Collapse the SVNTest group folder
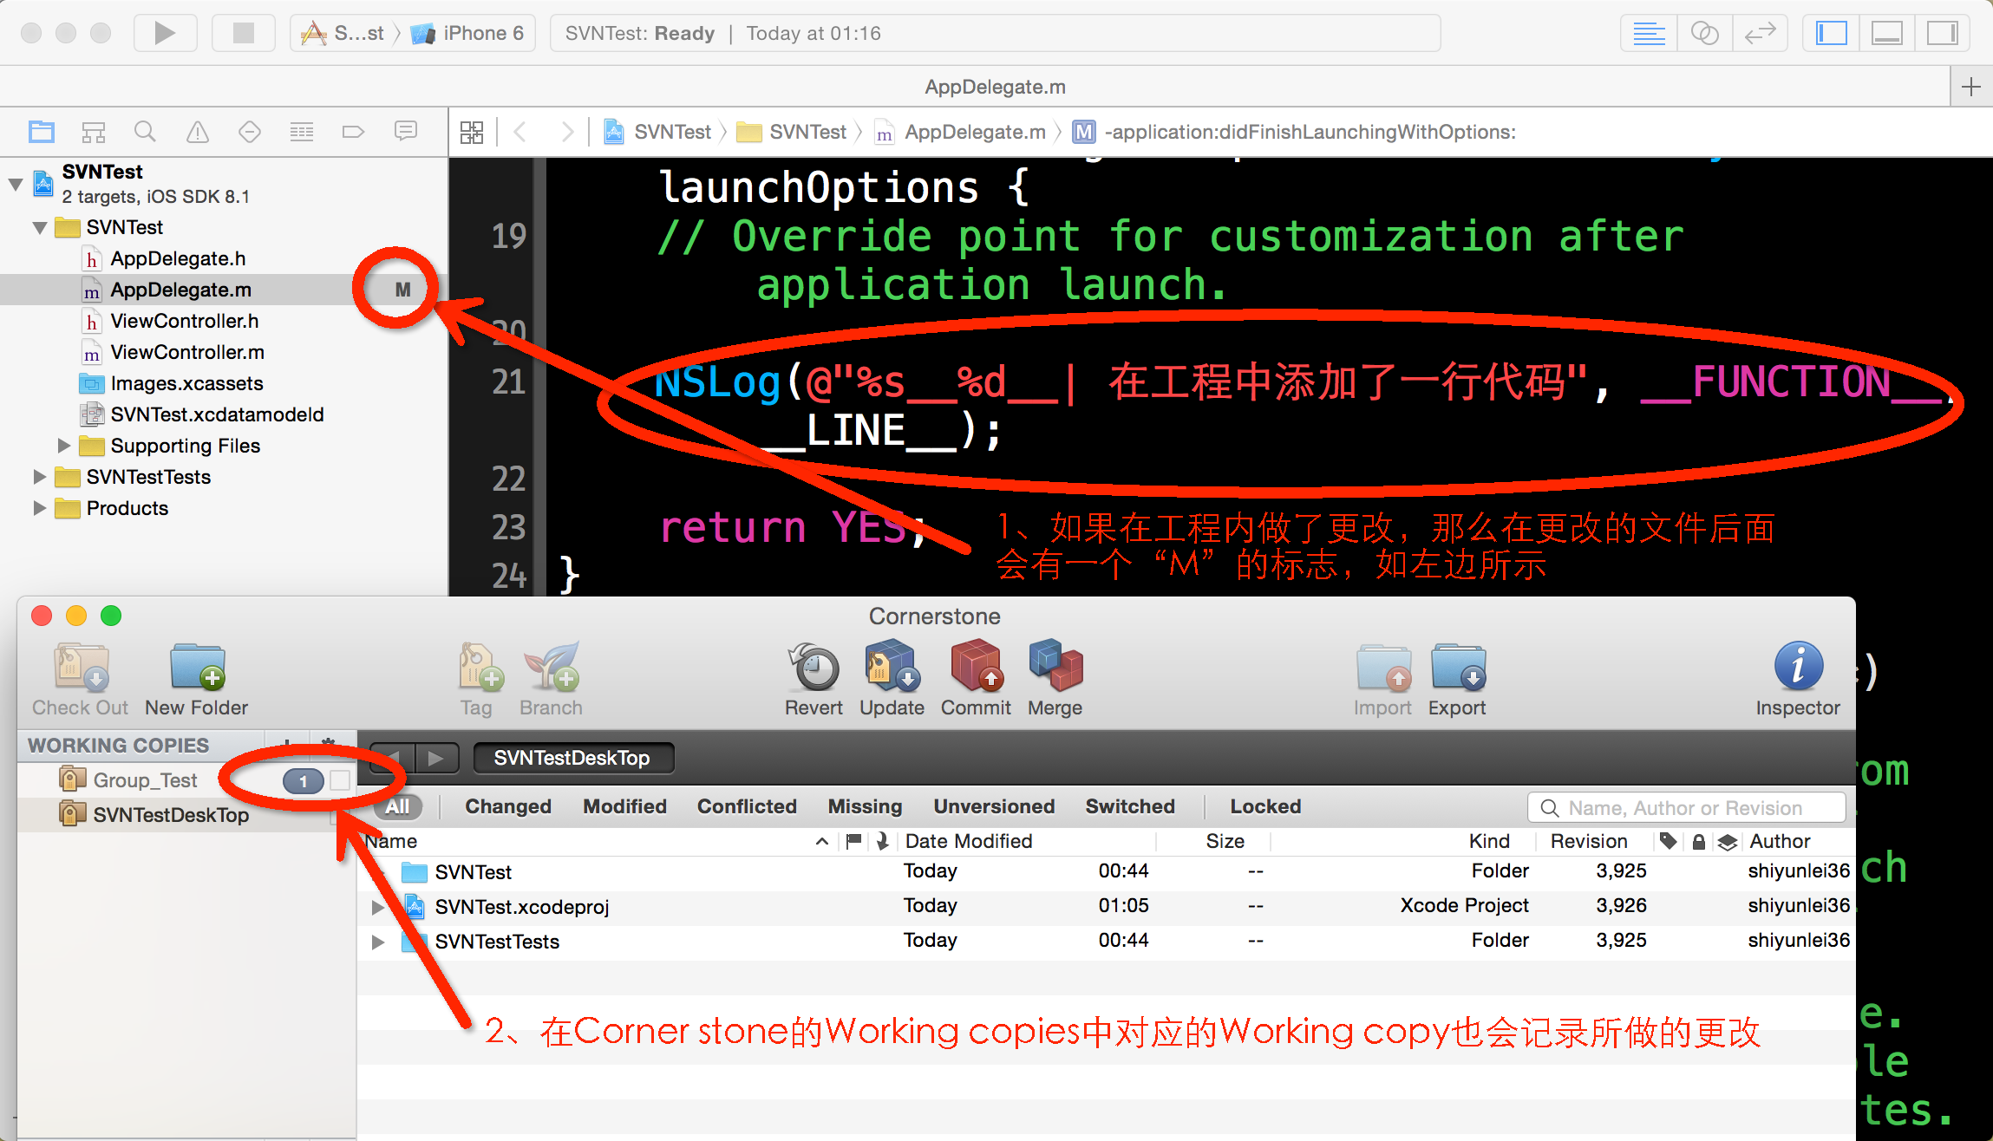This screenshot has height=1141, width=1993. (40, 228)
